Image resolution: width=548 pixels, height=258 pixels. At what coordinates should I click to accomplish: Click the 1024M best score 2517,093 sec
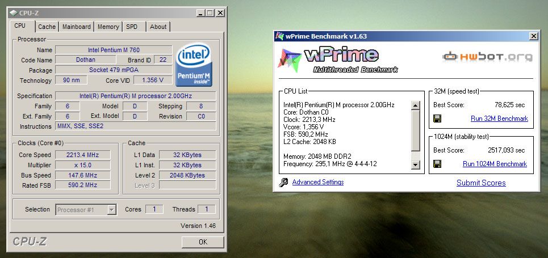point(507,150)
